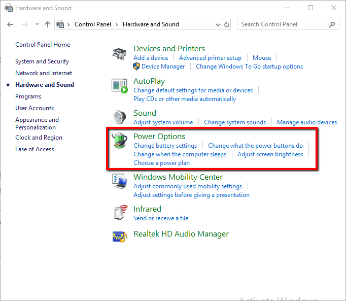
Task: Open Control Panel Home
Action: pos(43,45)
